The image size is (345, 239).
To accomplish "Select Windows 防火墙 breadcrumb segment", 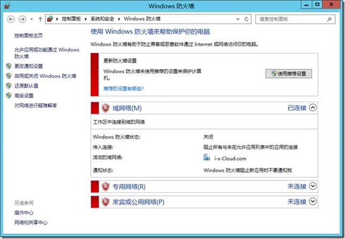I will (142, 19).
